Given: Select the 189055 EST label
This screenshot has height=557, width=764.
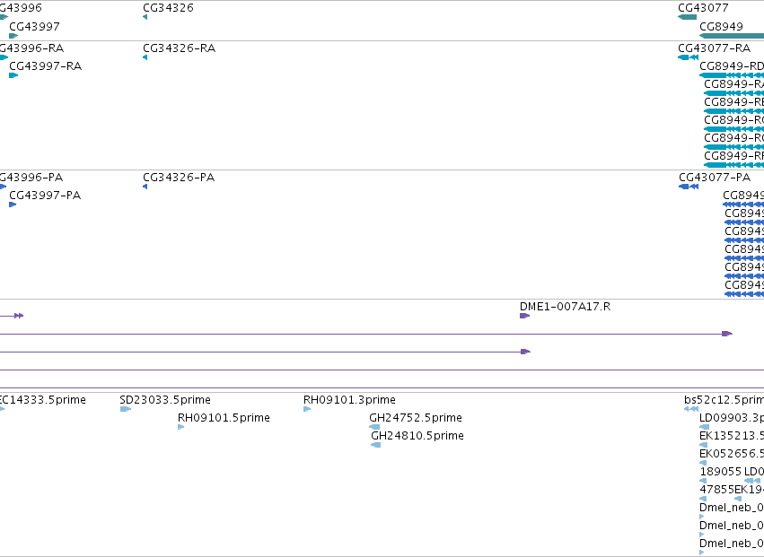Looking at the screenshot, I should (x=721, y=472).
